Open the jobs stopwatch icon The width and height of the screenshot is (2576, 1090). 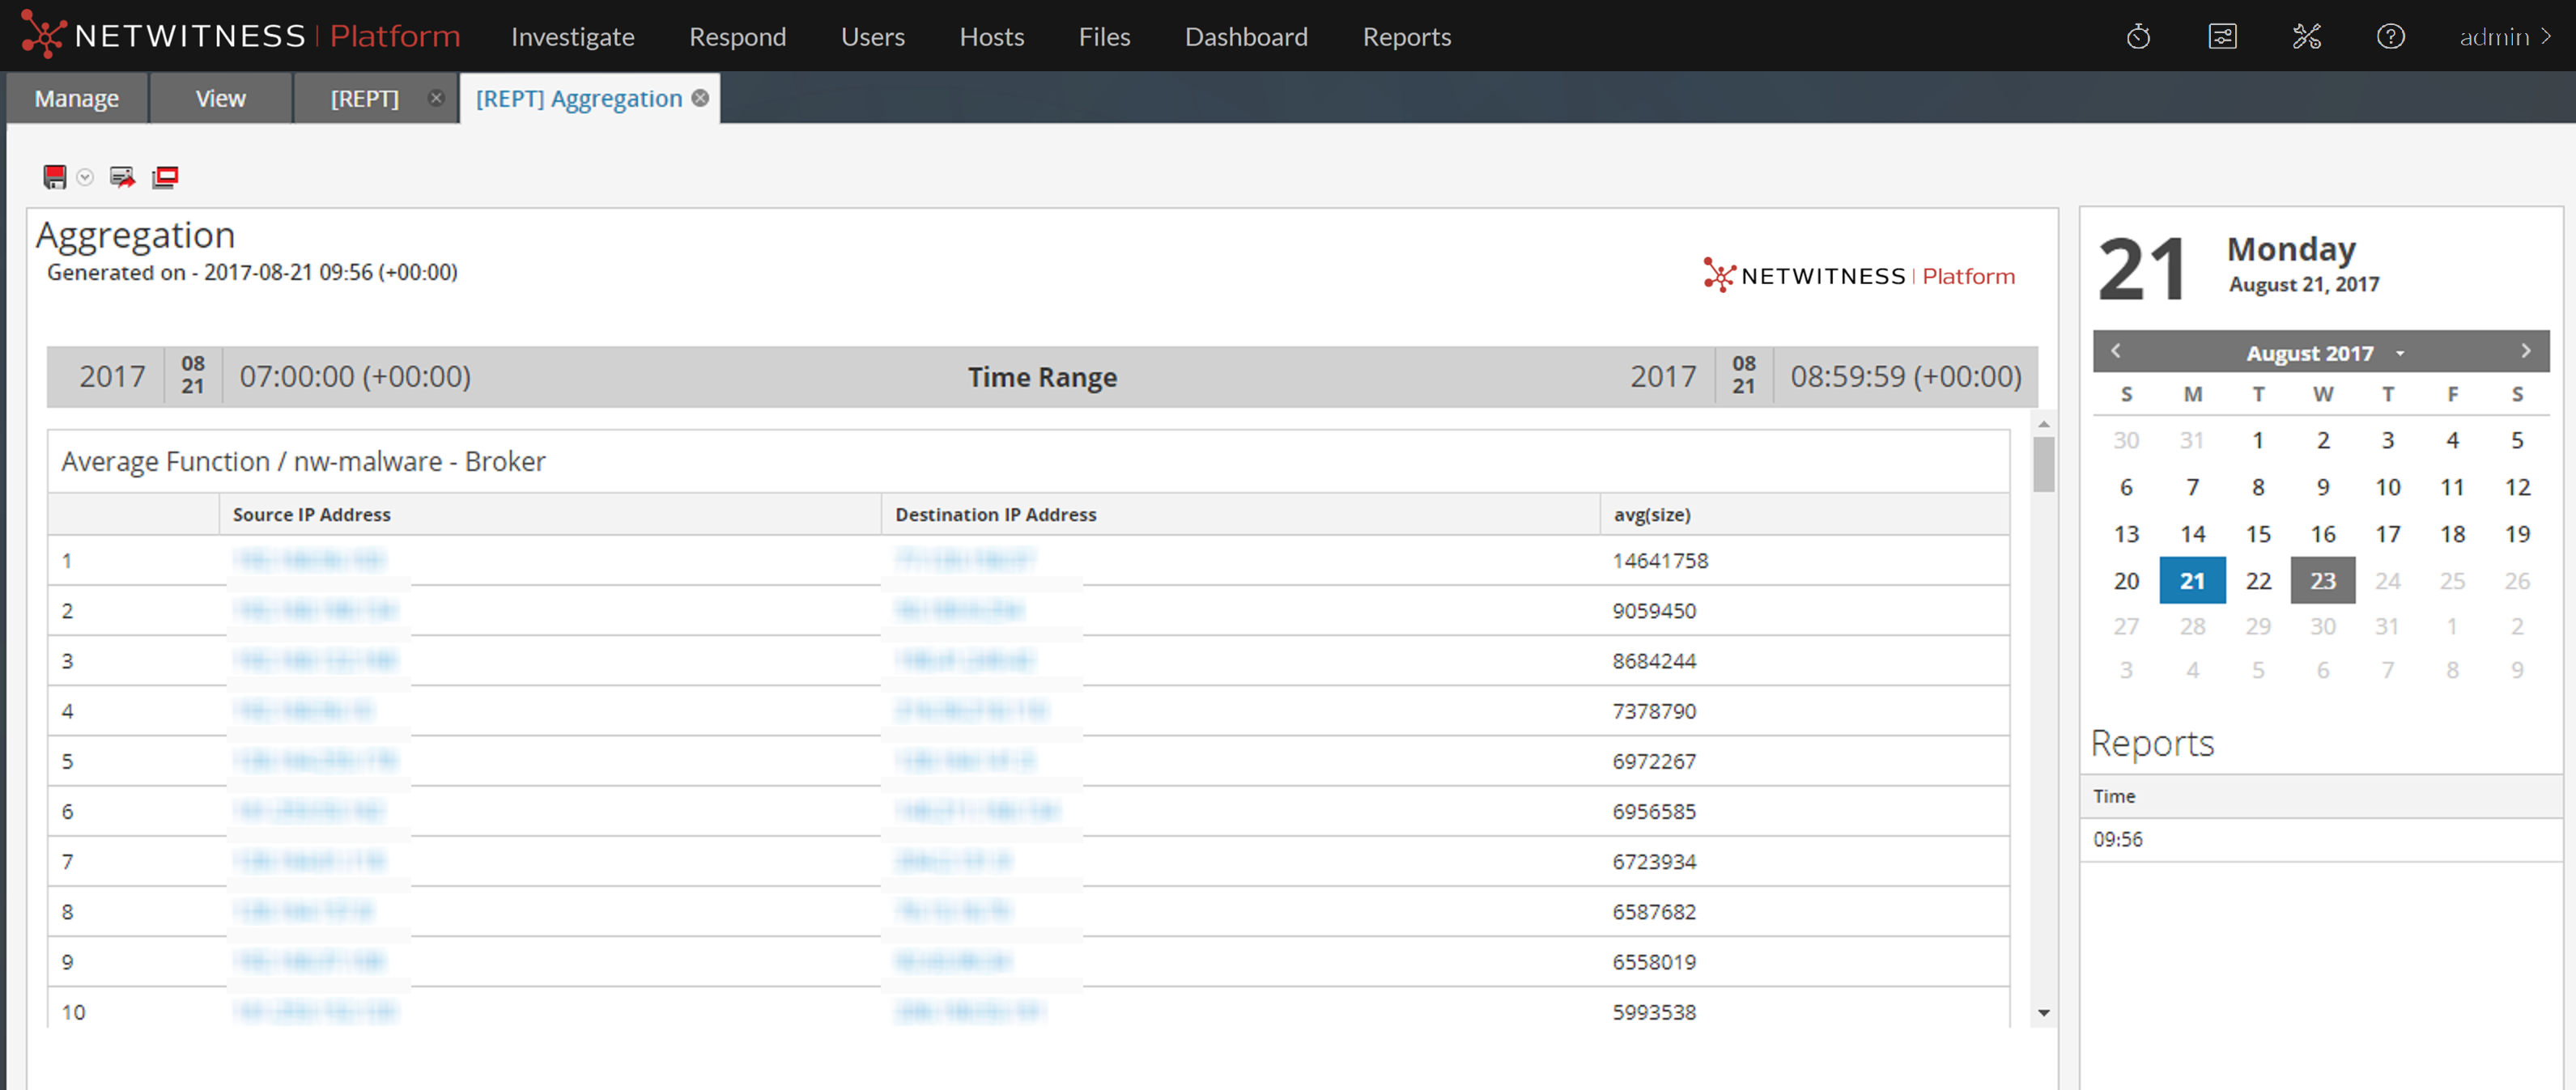pos(2138,37)
